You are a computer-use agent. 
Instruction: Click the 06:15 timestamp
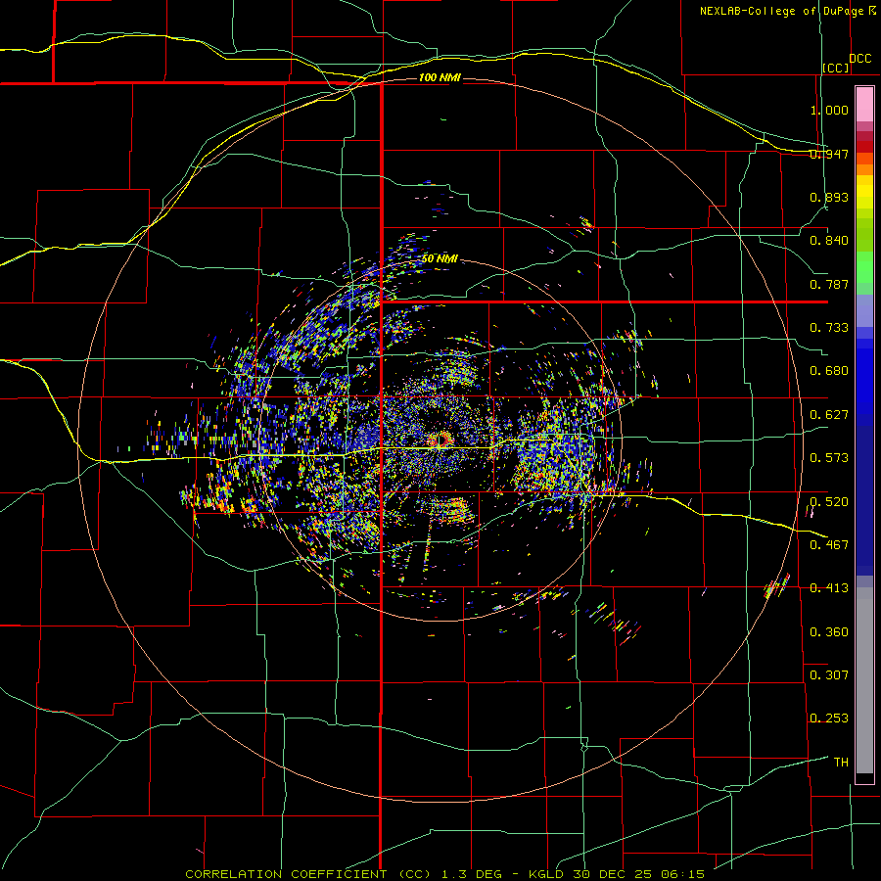(682, 874)
